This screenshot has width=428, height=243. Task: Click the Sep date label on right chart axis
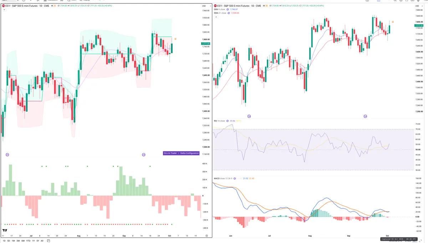click(x=349, y=236)
